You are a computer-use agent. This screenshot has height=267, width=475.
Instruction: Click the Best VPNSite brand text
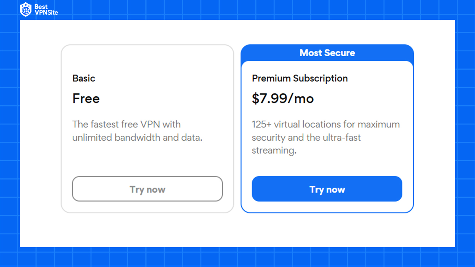click(46, 10)
